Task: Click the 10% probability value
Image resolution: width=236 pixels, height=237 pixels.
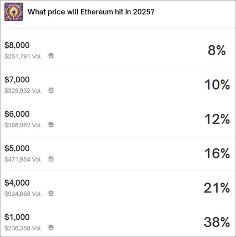Action: coord(217,85)
